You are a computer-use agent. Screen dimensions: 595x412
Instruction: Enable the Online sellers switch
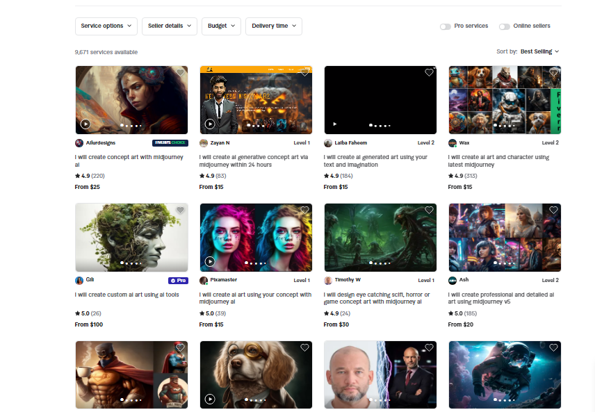click(x=505, y=26)
